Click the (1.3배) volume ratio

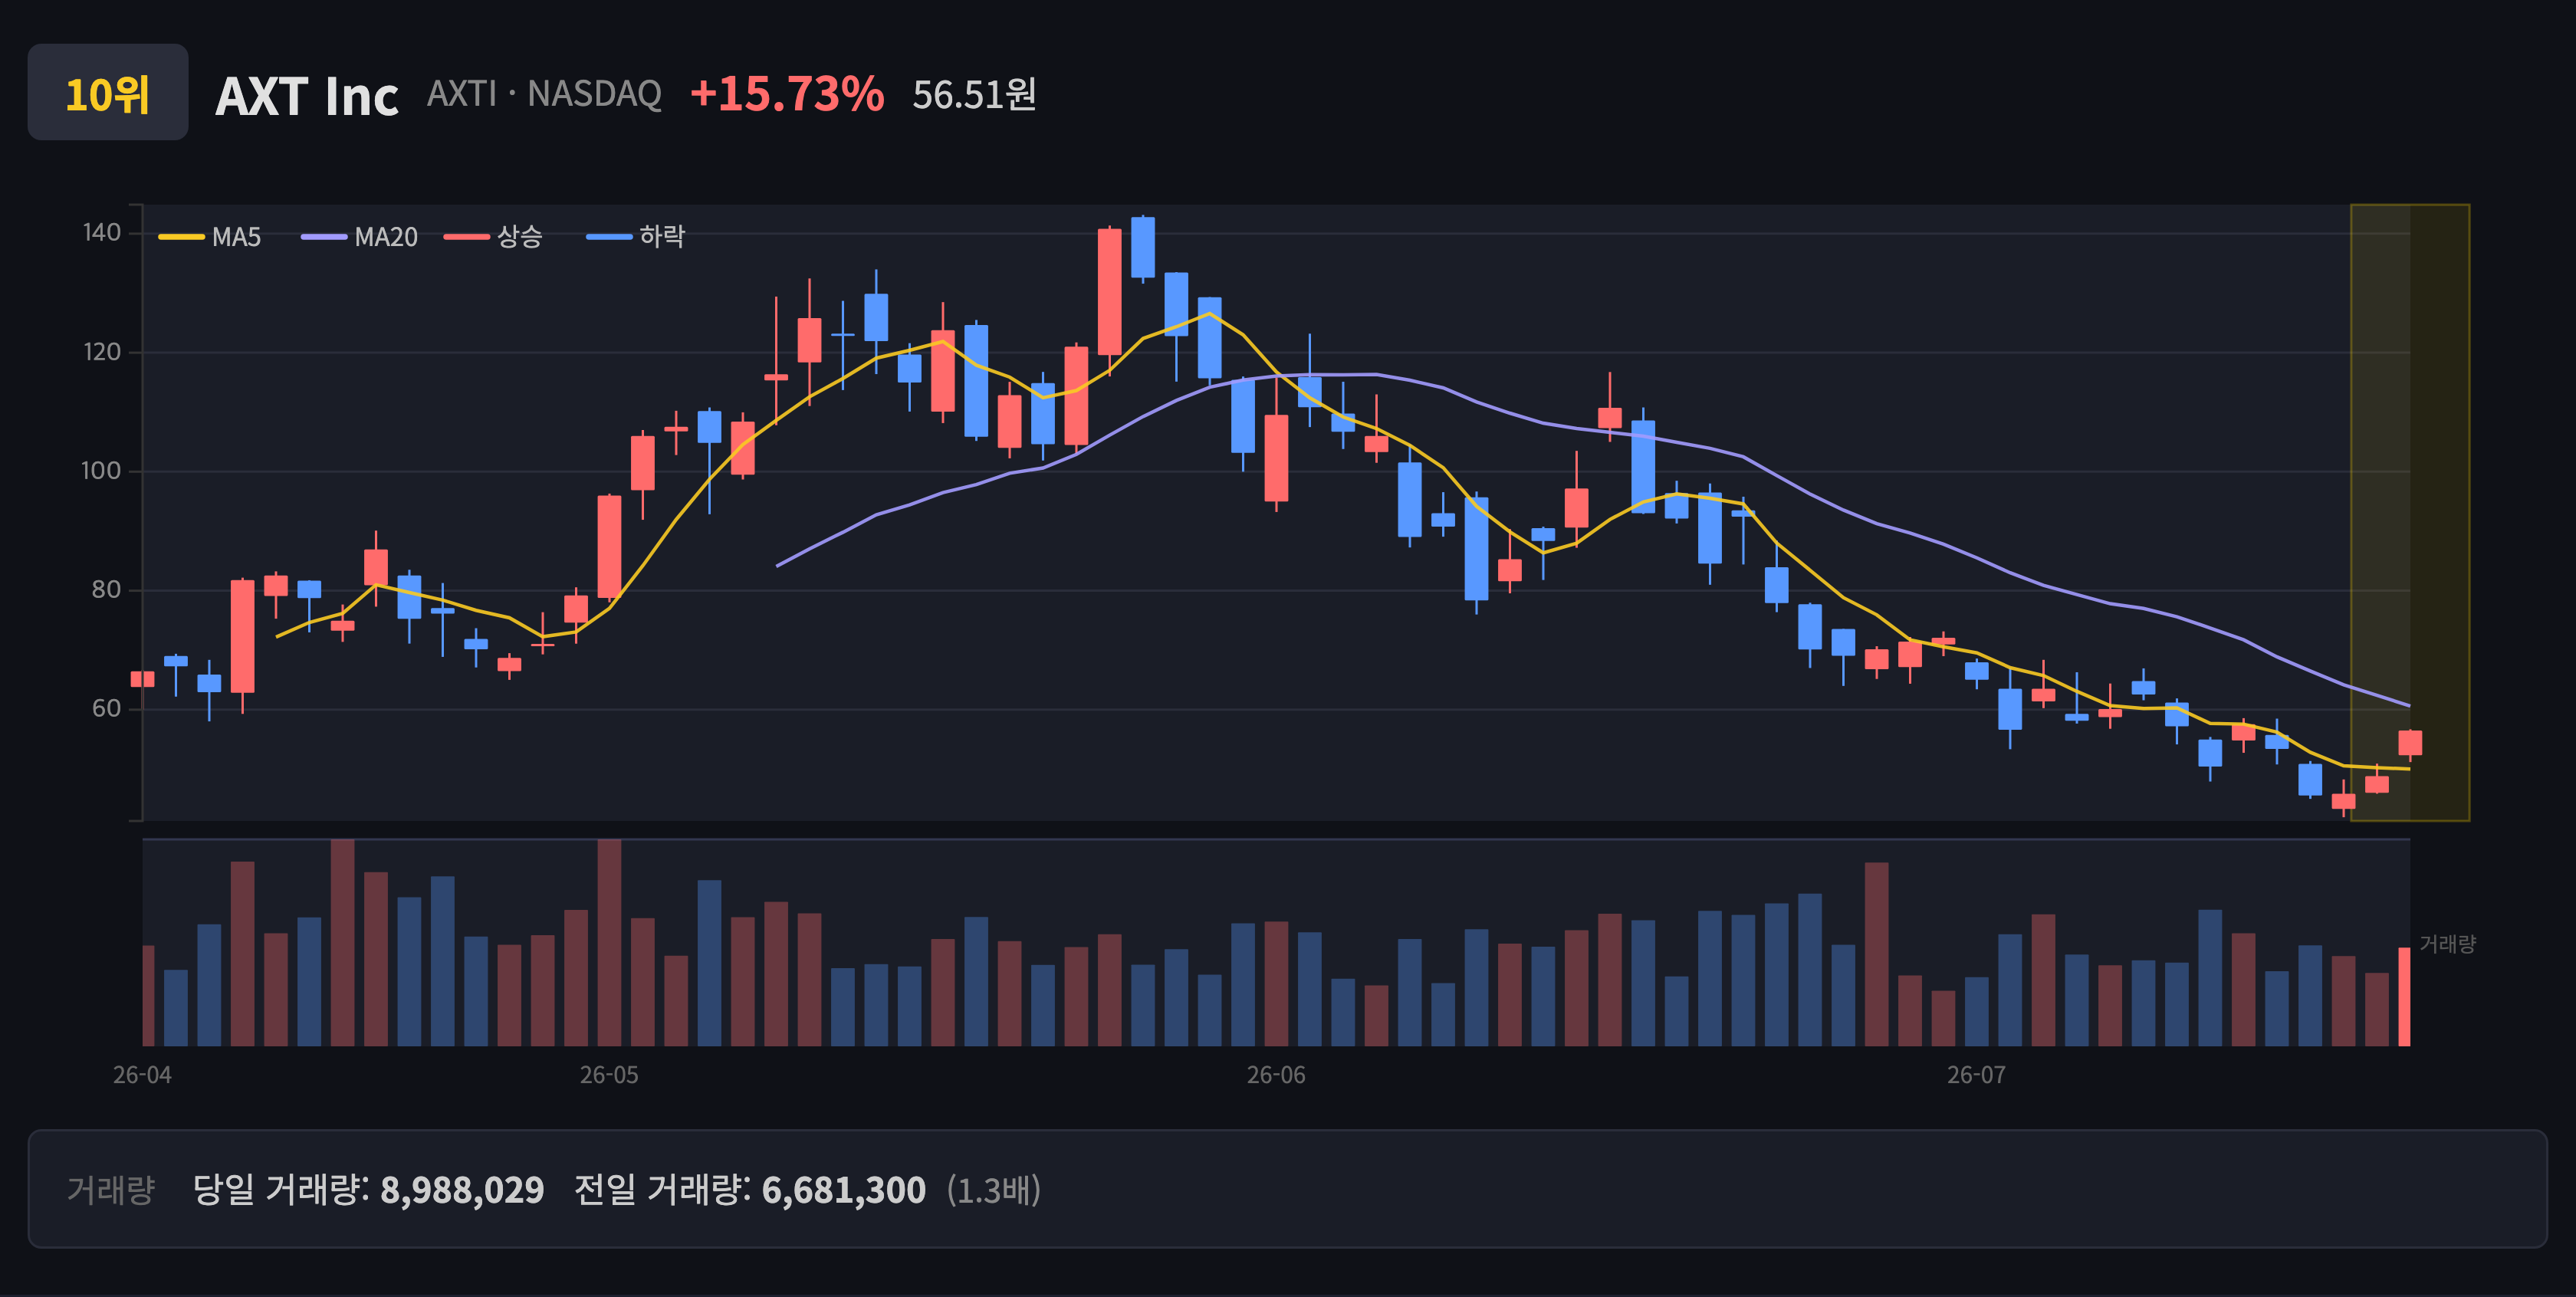click(994, 1190)
